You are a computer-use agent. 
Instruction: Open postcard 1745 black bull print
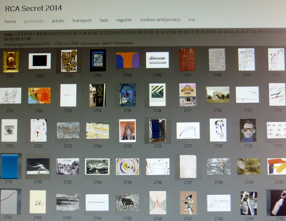point(127,202)
